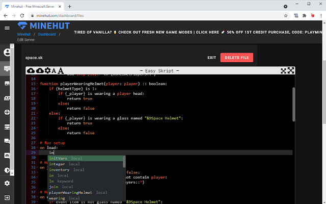Click the autocomplete popup scrollbar

pos(124,162)
